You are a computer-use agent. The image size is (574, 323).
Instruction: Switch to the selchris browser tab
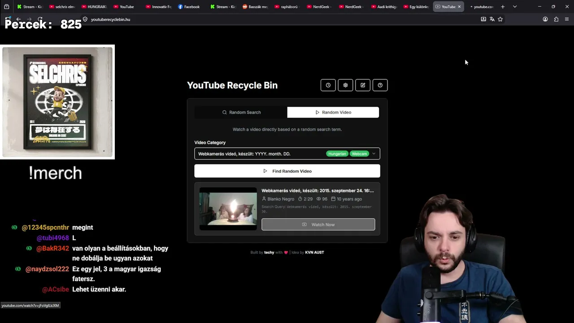(x=61, y=7)
